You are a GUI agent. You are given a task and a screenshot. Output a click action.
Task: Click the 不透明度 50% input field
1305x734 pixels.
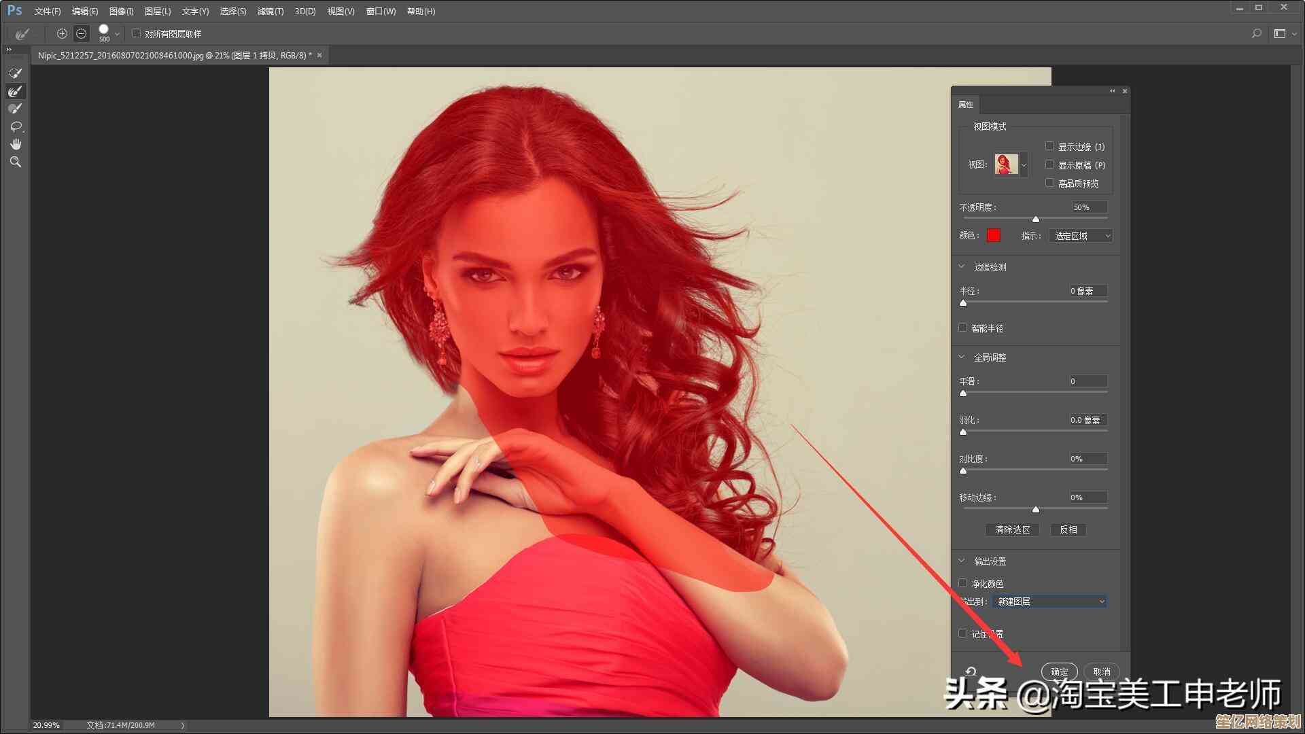(x=1089, y=207)
